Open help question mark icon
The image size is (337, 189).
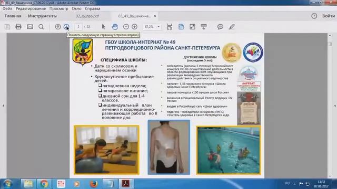click(x=314, y=16)
